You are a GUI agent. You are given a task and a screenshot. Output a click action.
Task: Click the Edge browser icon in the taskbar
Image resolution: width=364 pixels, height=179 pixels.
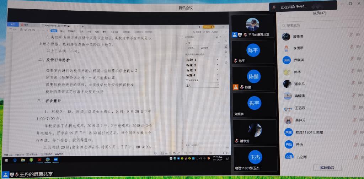click(x=15, y=160)
